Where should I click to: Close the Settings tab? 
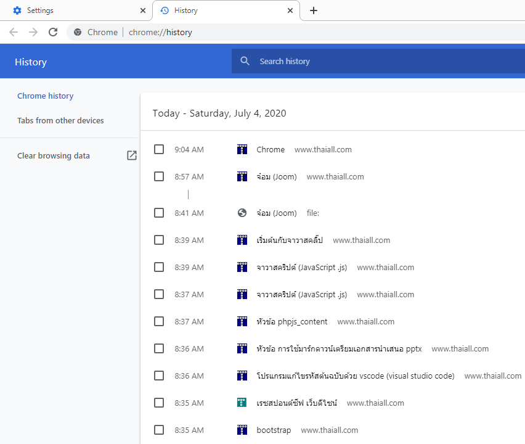[x=142, y=10]
